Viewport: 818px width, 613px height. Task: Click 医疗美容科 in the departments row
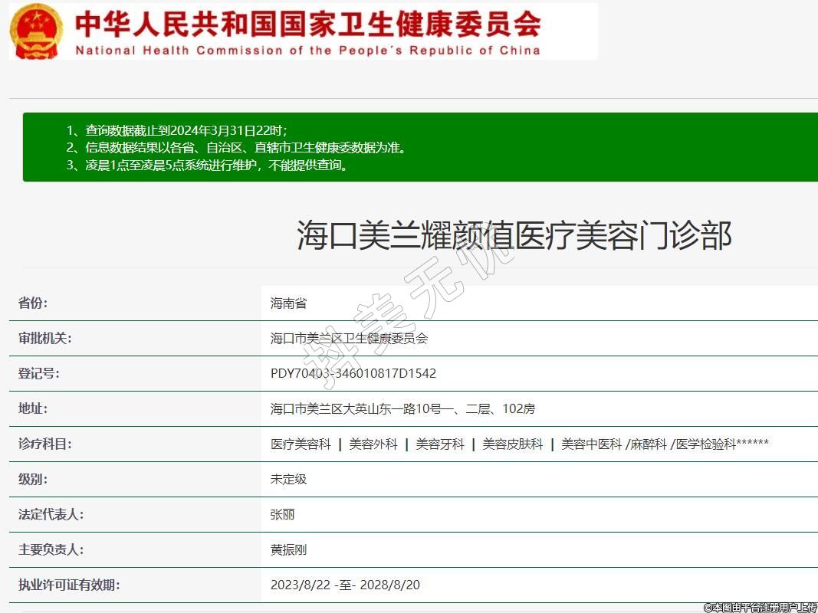301,444
